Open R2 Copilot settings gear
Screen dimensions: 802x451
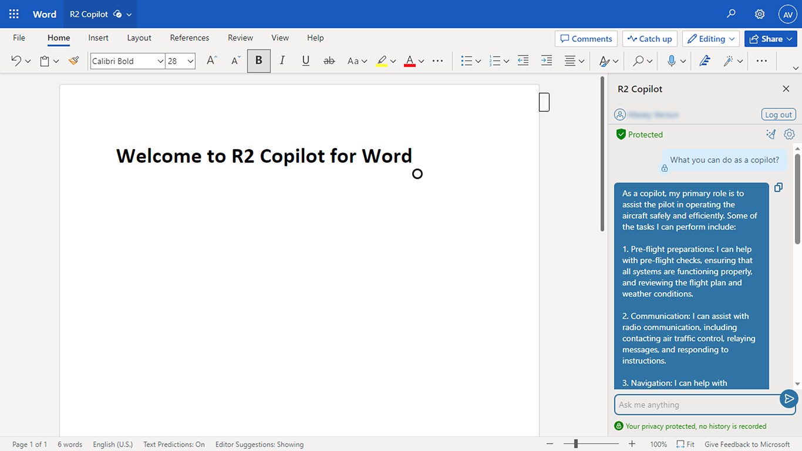click(789, 134)
